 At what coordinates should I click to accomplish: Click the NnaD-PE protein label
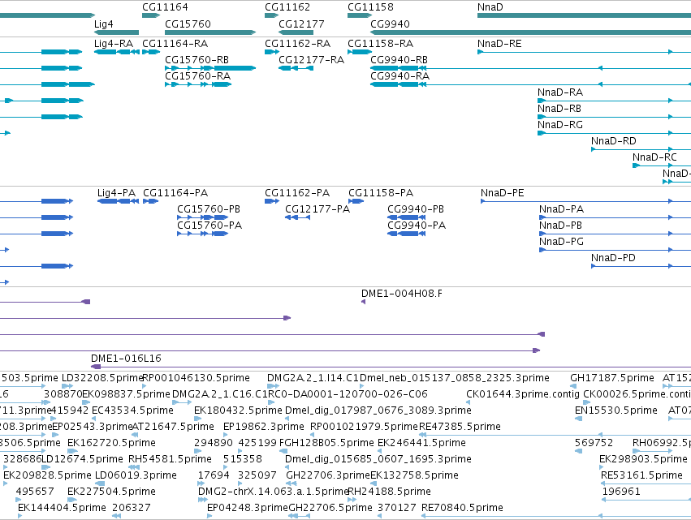coord(503,193)
